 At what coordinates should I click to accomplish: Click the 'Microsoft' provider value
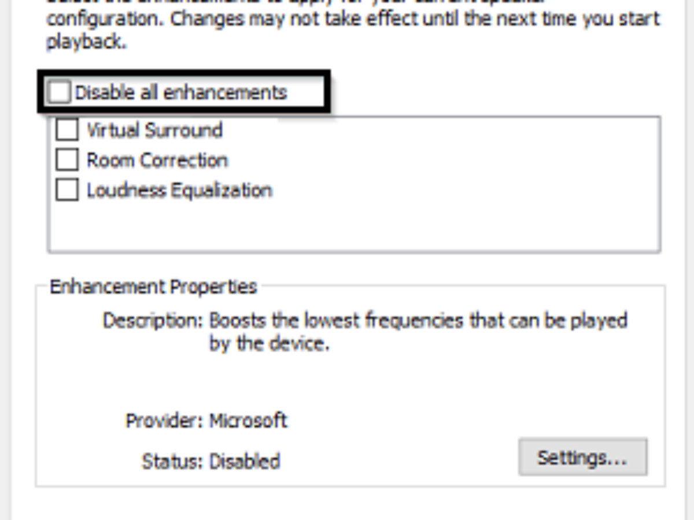[x=248, y=420]
